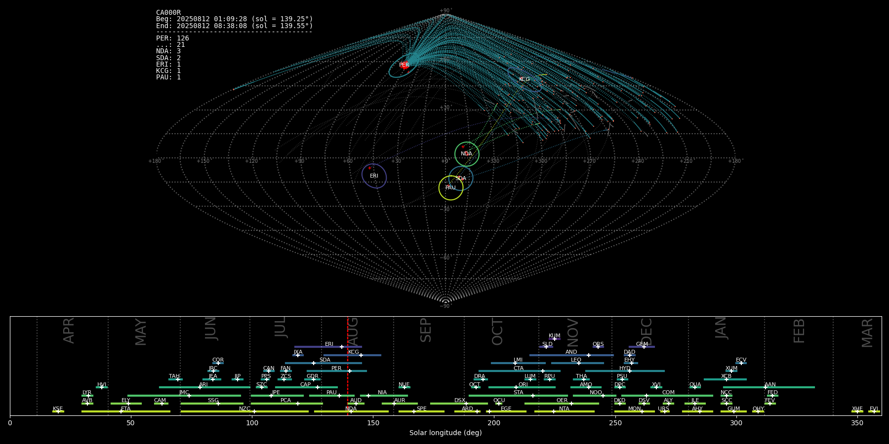Screen dimensions: 889x444
Task: Select the SPE shower bar in timeline
Action: 421,411
